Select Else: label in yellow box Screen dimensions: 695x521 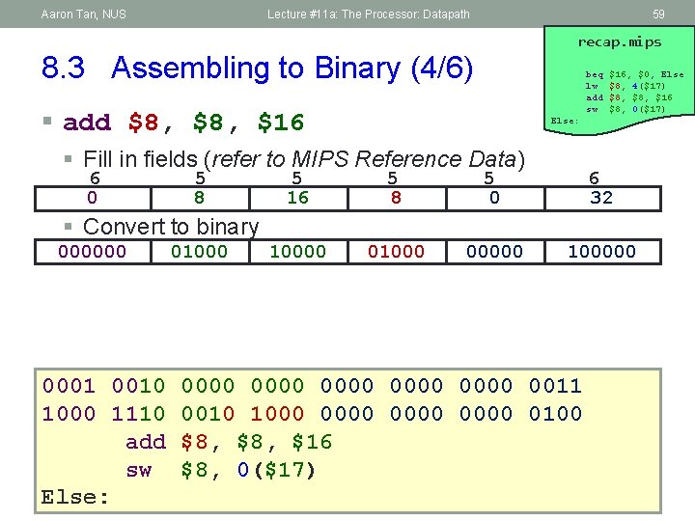75,498
